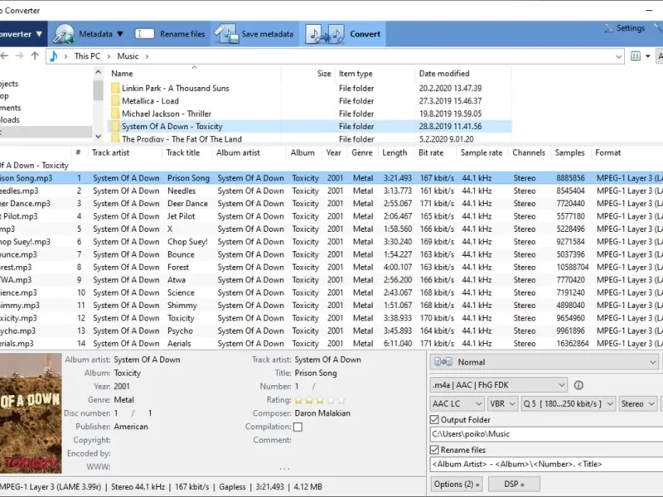Open the Stereo channels dropdown
The width and height of the screenshot is (663, 497).
tap(638, 403)
